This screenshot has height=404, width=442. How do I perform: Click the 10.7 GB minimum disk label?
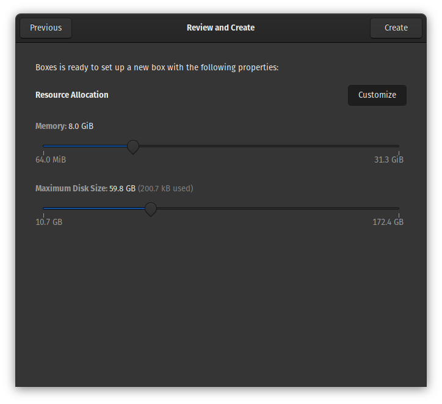click(x=49, y=222)
